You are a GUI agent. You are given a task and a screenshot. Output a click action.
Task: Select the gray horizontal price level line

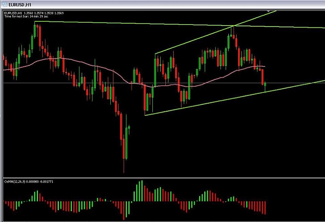(x=164, y=83)
